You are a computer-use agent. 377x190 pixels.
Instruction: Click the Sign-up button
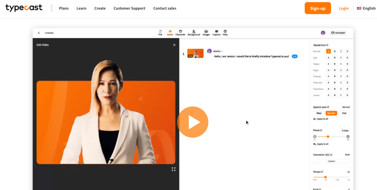(x=318, y=8)
